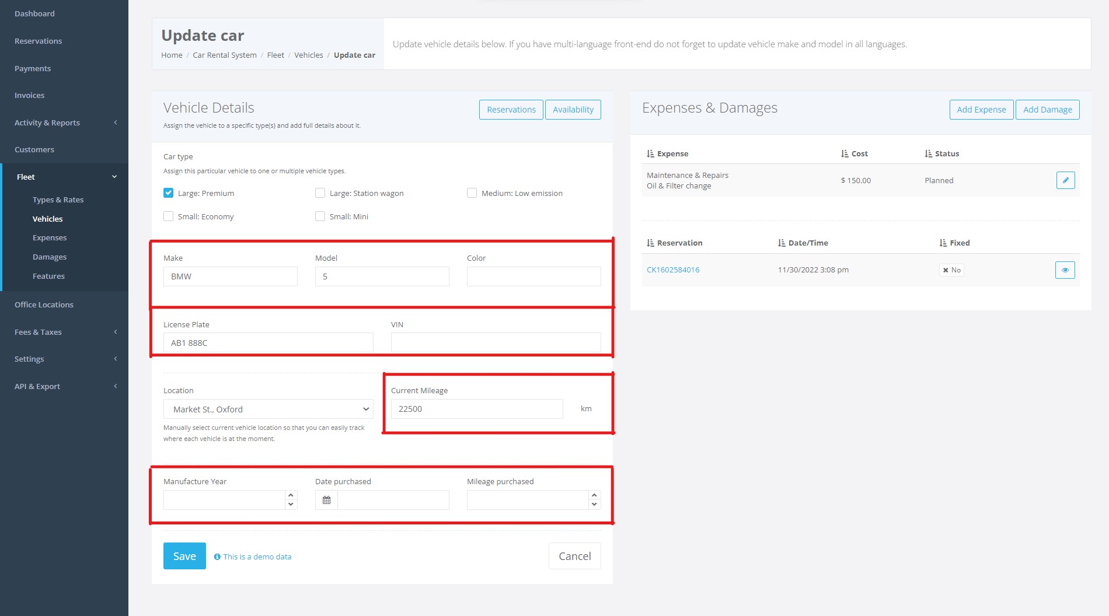Viewport: 1109px width, 616px height.
Task: Click Add Damage button
Action: coord(1048,110)
